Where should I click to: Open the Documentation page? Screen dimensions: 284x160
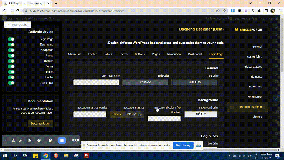click(x=40, y=123)
